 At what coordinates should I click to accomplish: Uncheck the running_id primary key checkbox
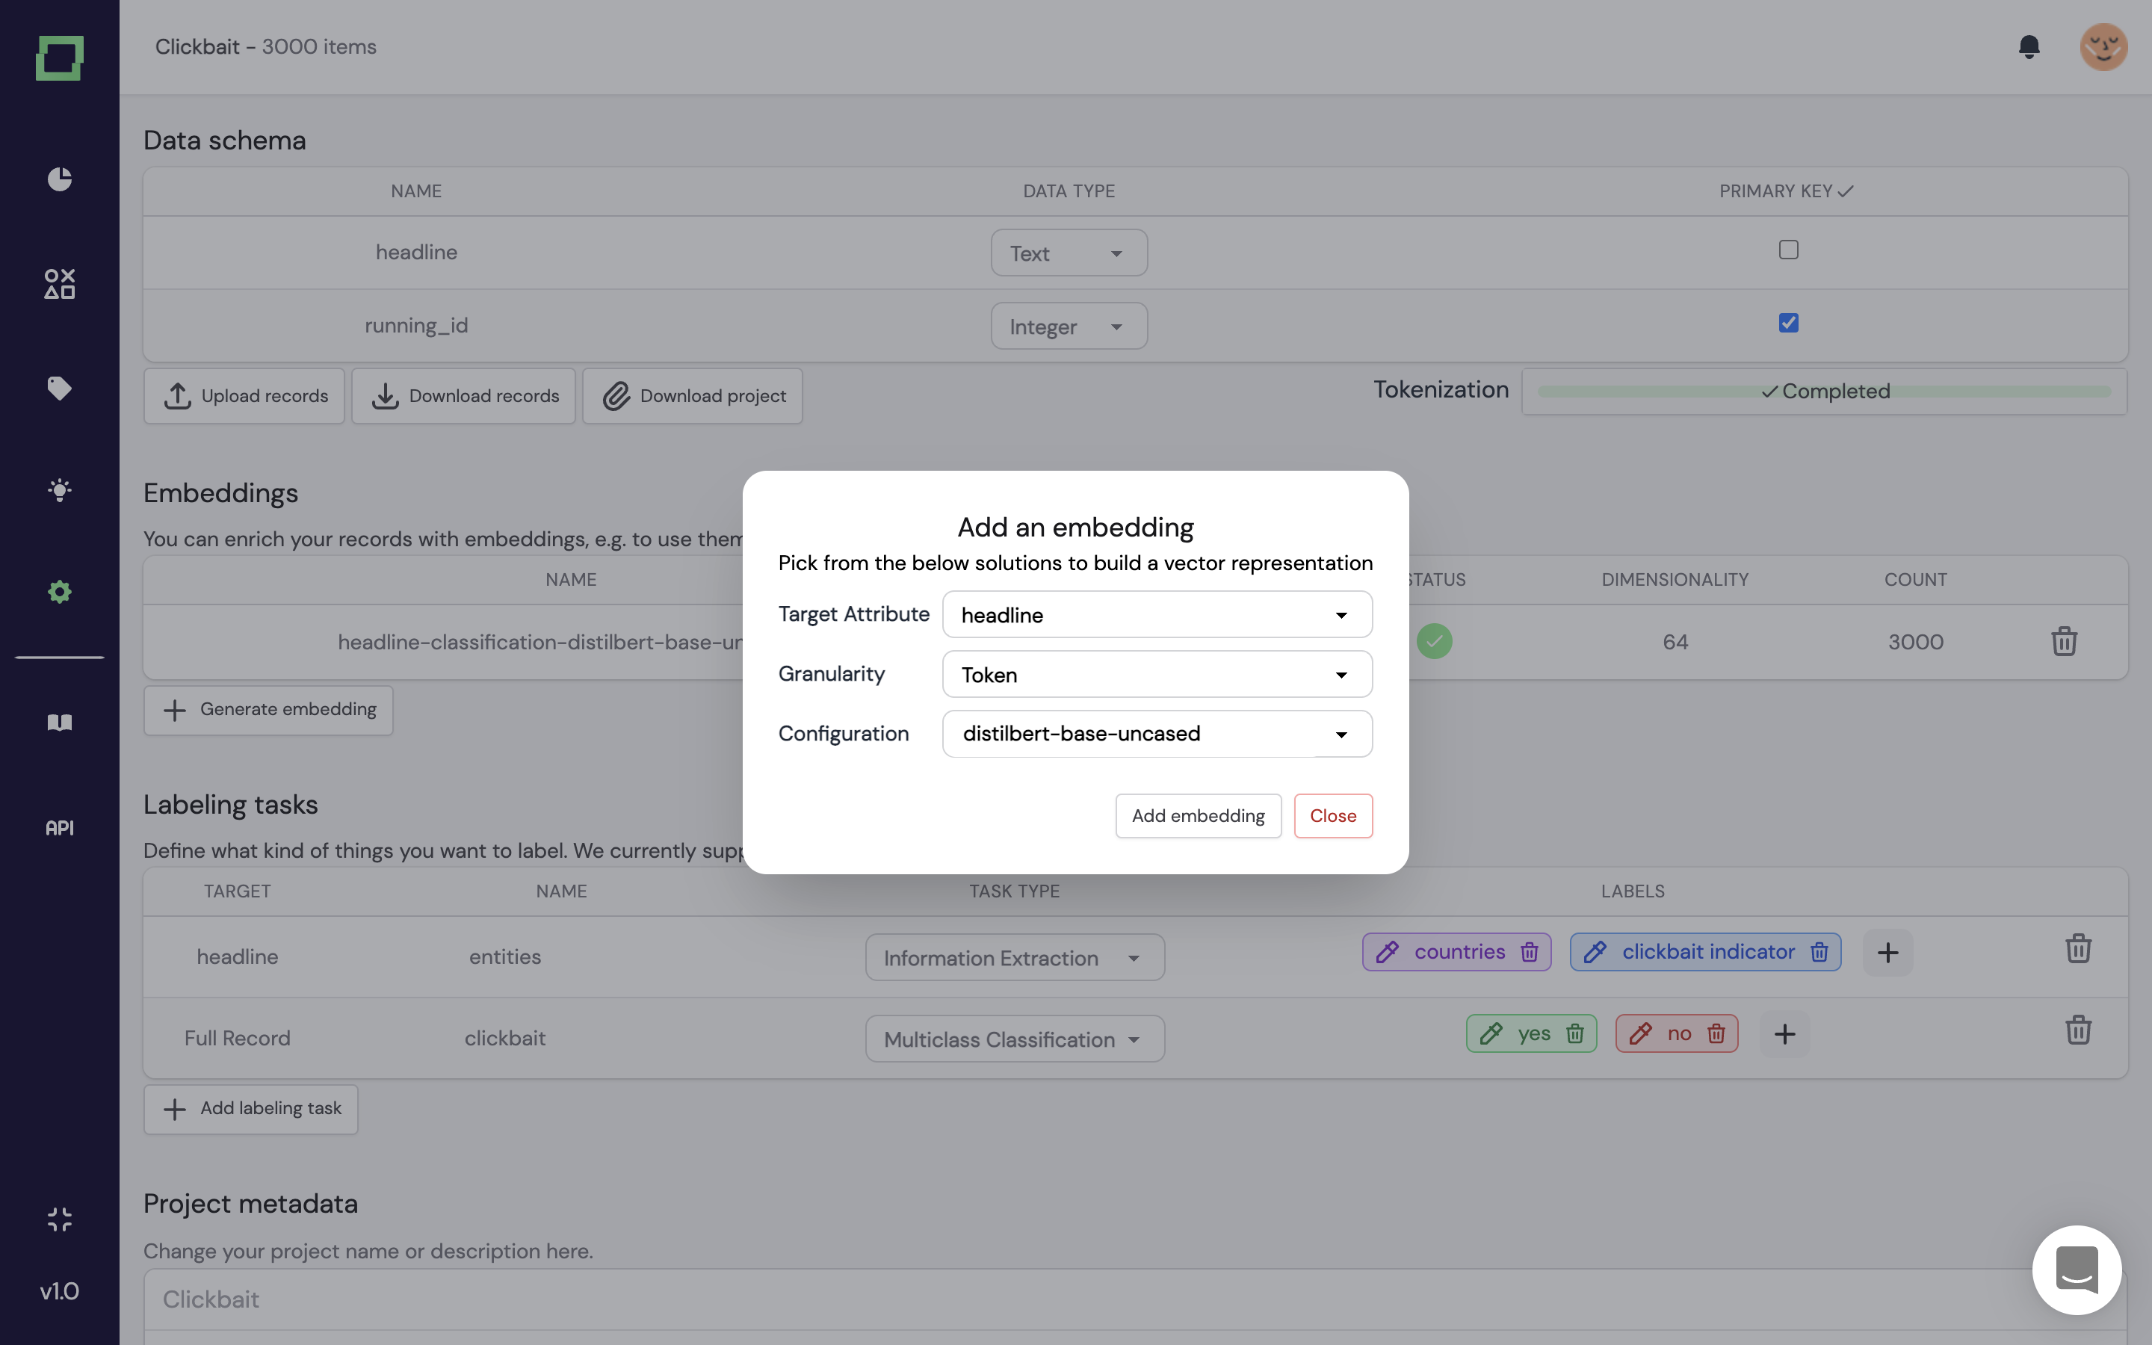[1788, 323]
